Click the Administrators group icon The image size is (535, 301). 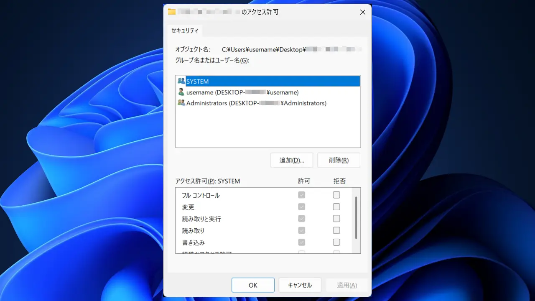tap(181, 103)
